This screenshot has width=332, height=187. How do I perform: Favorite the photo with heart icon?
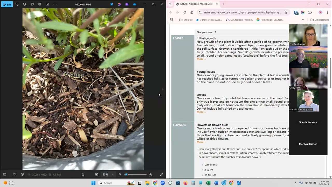[15, 175]
